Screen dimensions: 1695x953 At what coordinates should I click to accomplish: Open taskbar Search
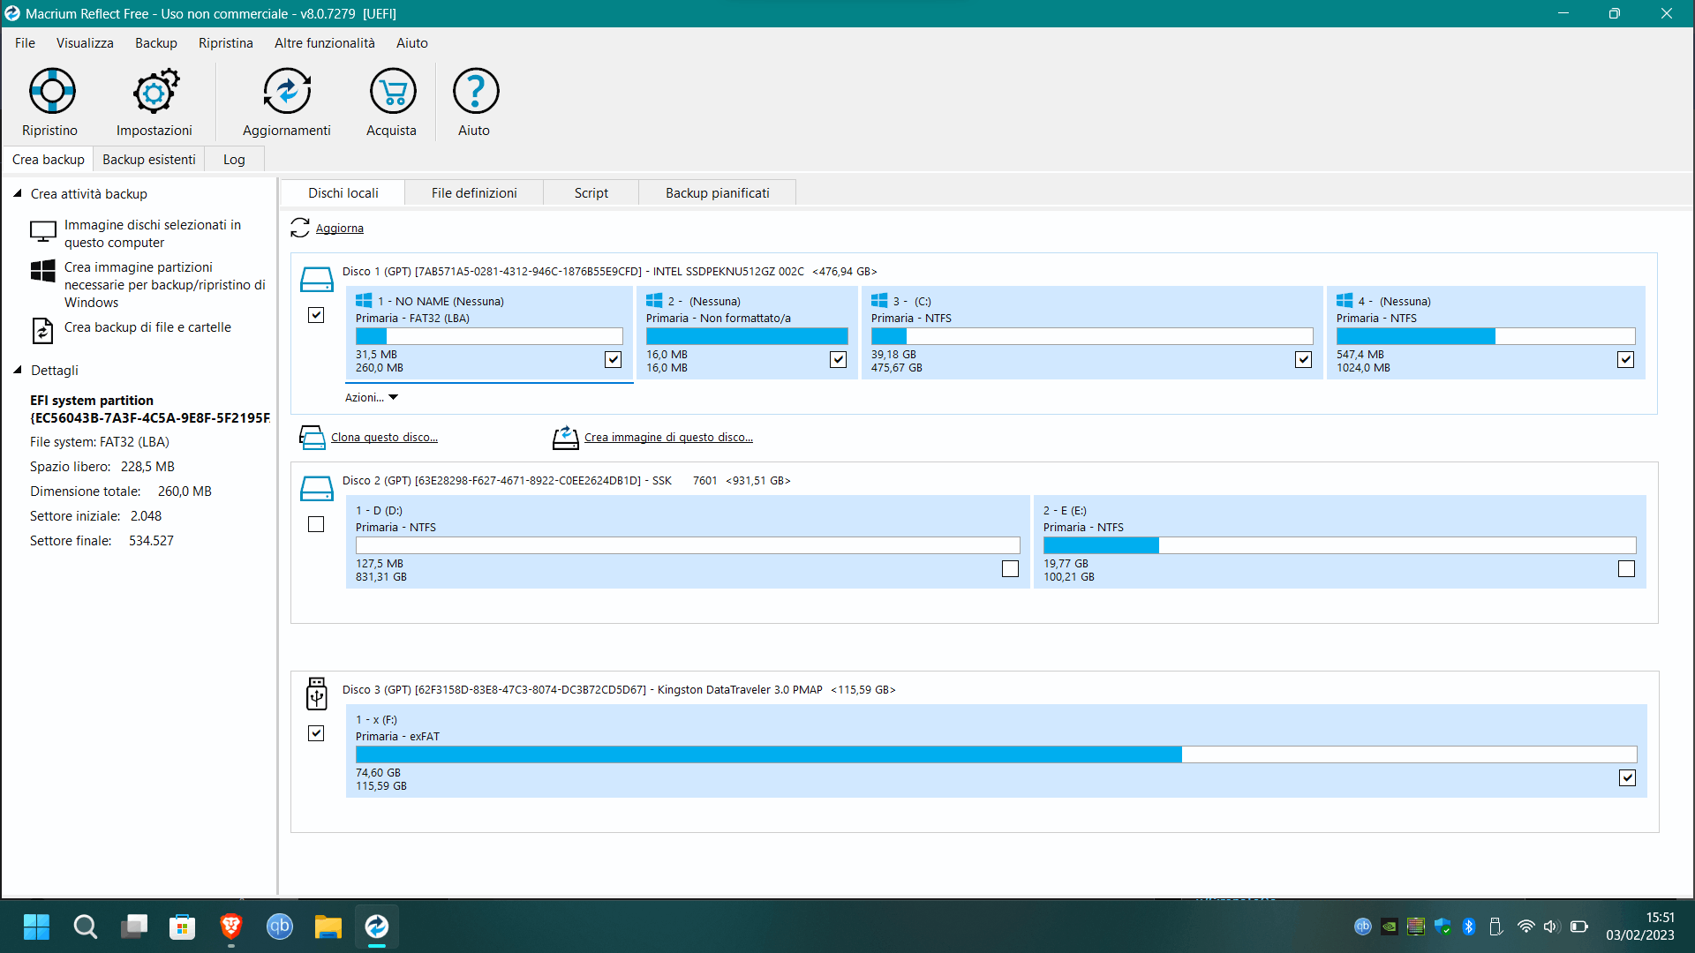(x=86, y=927)
